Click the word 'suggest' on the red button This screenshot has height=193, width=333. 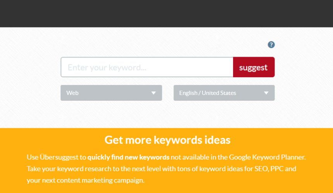tap(253, 68)
